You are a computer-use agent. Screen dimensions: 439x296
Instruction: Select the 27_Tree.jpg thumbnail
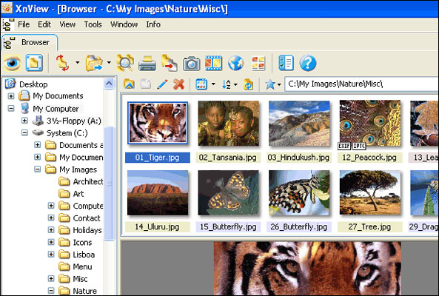(x=370, y=192)
